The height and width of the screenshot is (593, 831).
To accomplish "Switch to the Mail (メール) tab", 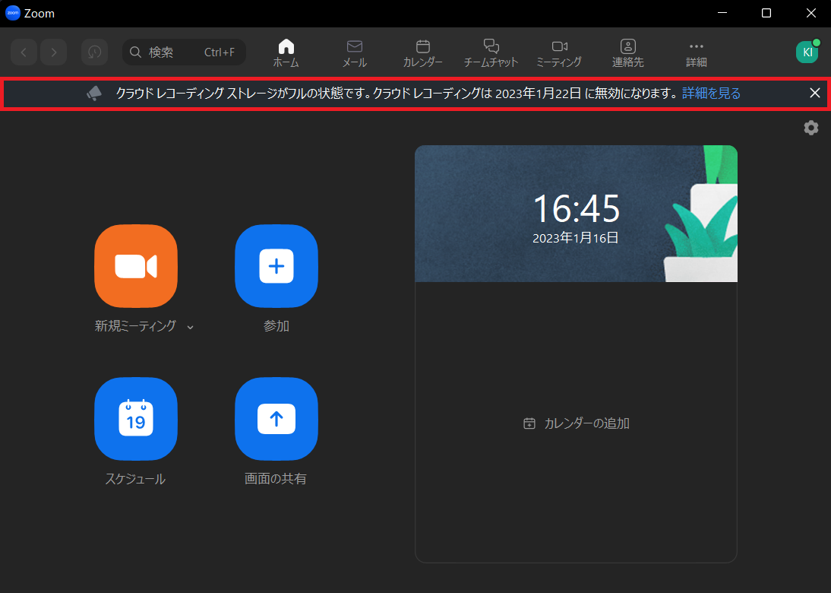I will point(354,52).
